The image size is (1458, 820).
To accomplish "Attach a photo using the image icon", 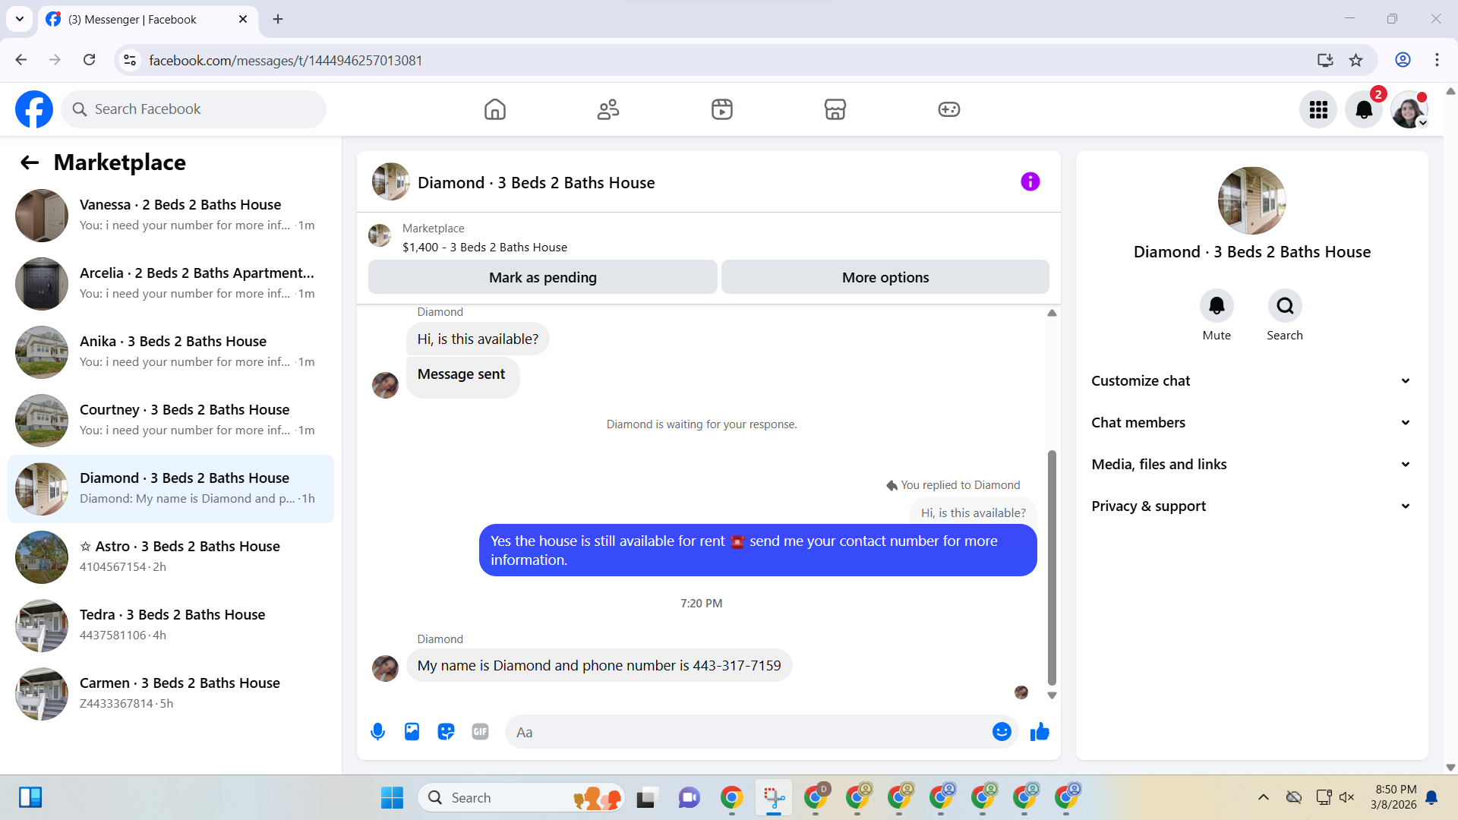I will 412,732.
